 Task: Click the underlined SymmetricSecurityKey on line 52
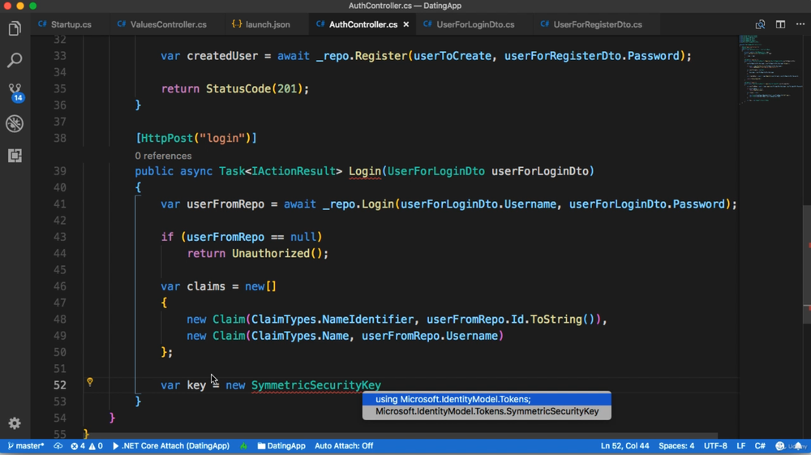coord(316,385)
